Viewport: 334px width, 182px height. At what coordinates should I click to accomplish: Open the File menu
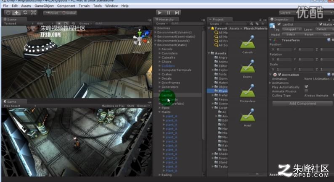tap(5, 6)
